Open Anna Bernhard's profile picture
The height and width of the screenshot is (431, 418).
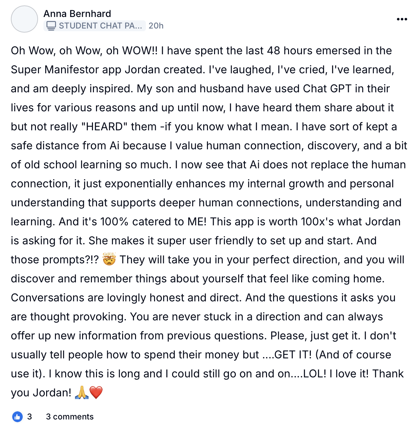pos(24,19)
